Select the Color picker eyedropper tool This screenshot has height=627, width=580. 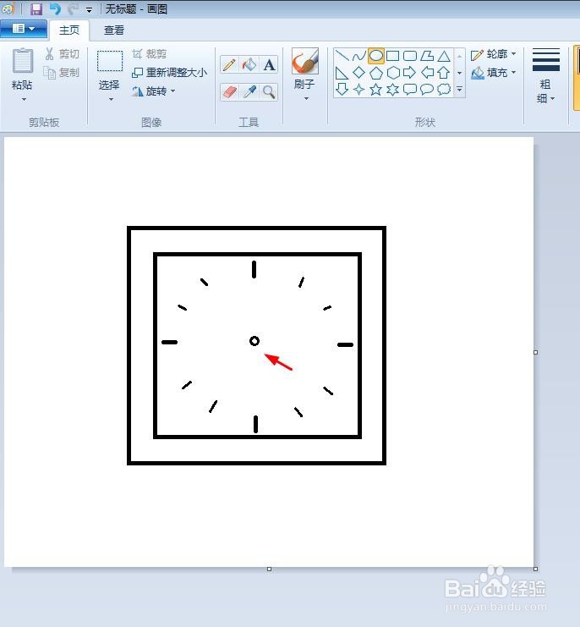(249, 92)
